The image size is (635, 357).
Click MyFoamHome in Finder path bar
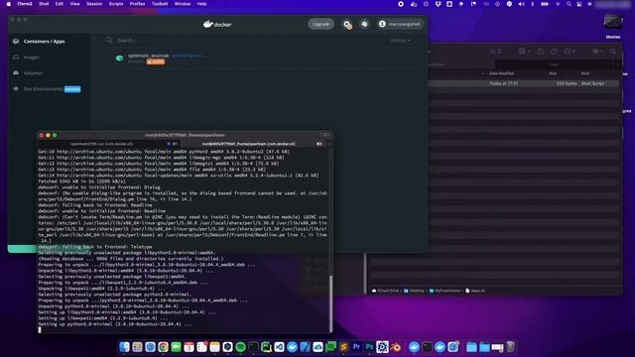pyautogui.click(x=444, y=291)
